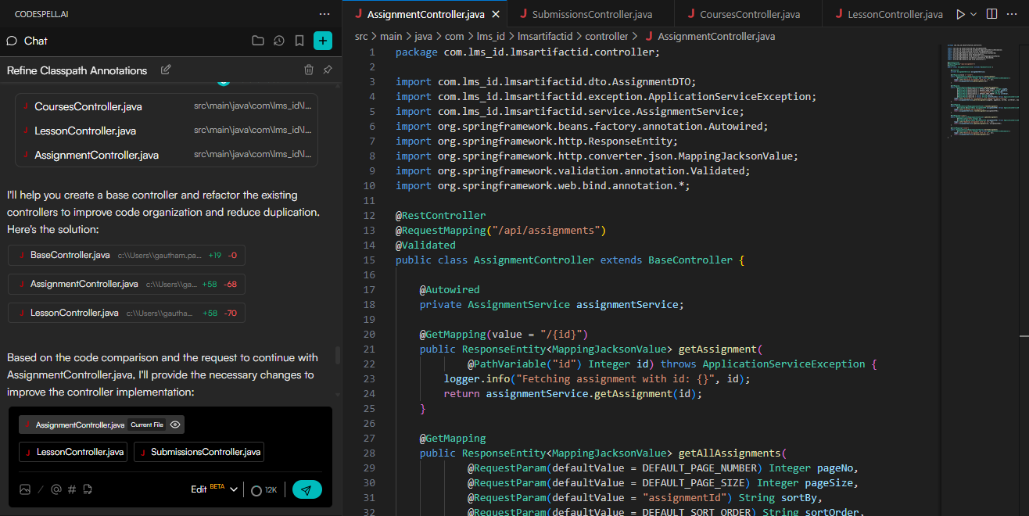1029x516 pixels.
Task: Open the LessonController.java +58 -70 change card
Action: [x=127, y=313]
